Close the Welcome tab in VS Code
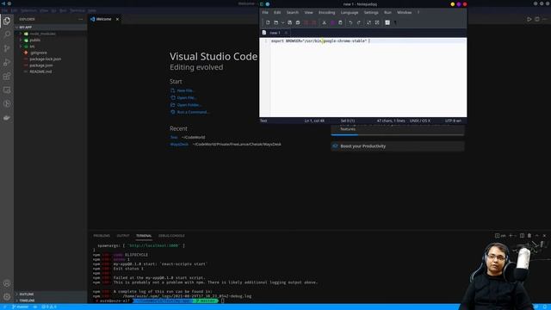This screenshot has height=310, width=551. tap(117, 19)
